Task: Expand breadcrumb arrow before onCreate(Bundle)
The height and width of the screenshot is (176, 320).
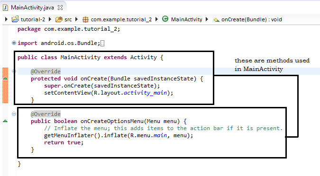Action: (x=207, y=19)
